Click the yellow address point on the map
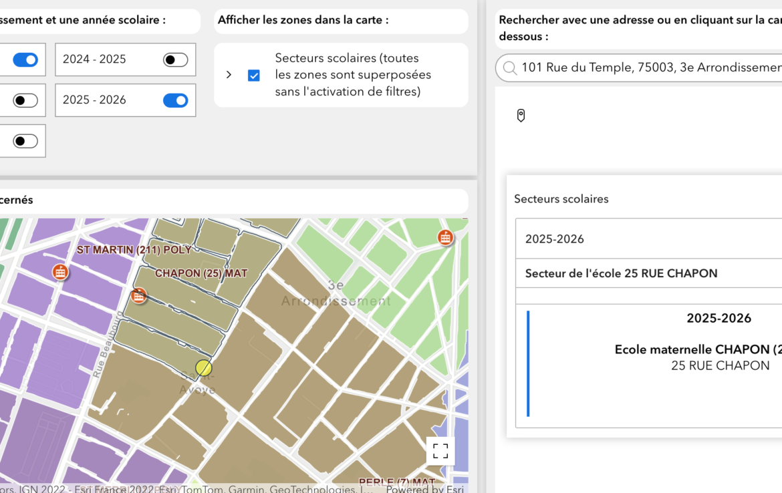Viewport: 782px width, 493px height. [x=203, y=368]
